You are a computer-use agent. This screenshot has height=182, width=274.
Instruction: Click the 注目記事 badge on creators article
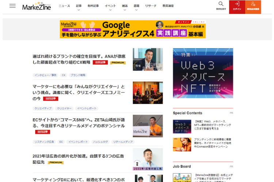(51, 99)
